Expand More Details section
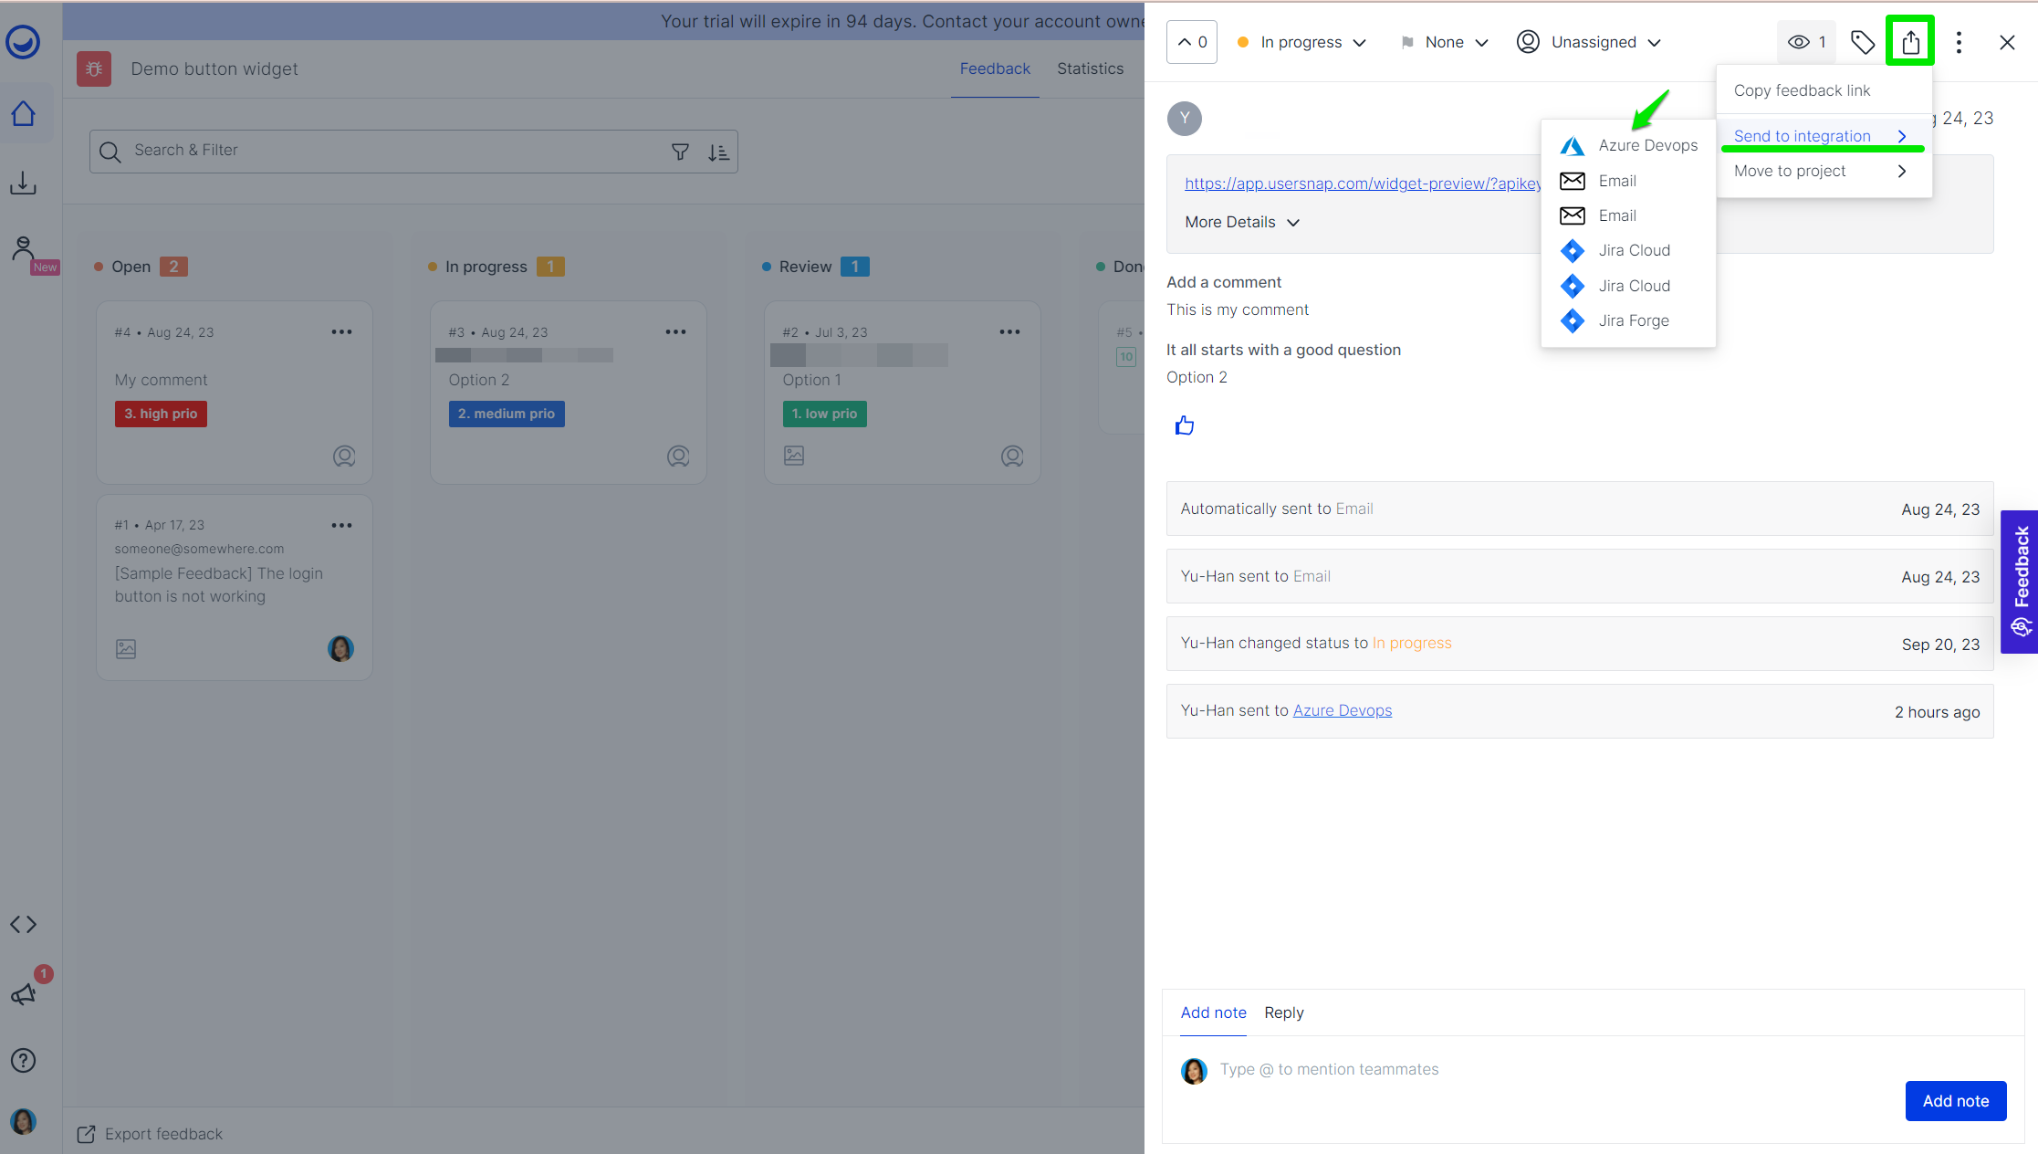2038x1154 pixels. pyautogui.click(x=1241, y=222)
